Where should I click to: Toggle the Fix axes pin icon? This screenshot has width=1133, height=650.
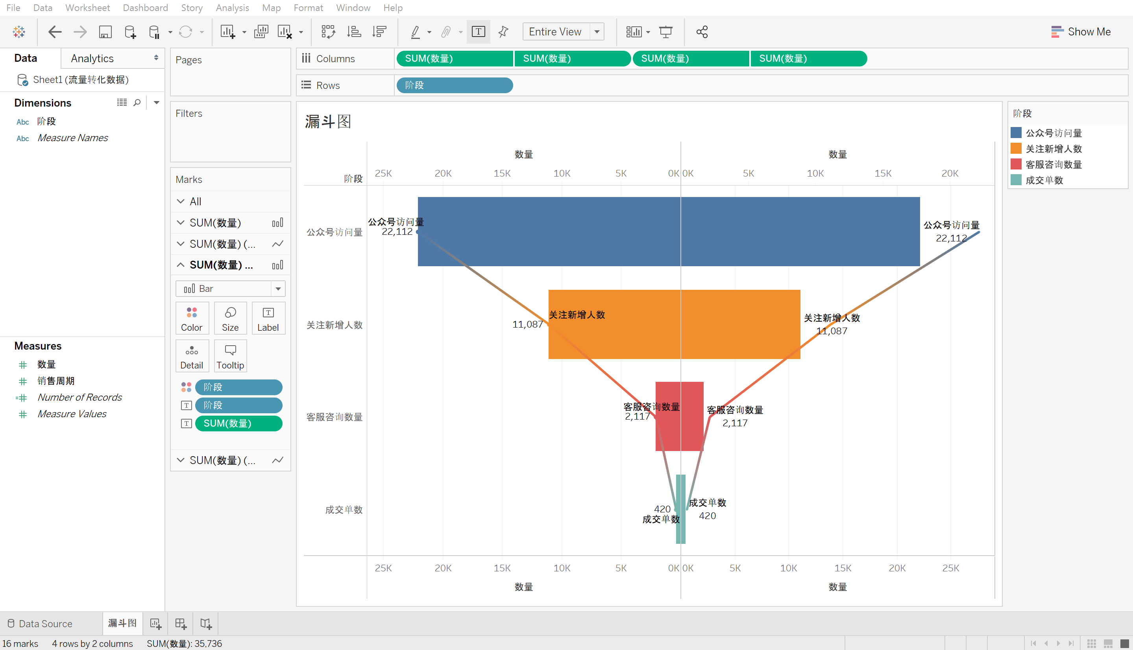pyautogui.click(x=503, y=32)
